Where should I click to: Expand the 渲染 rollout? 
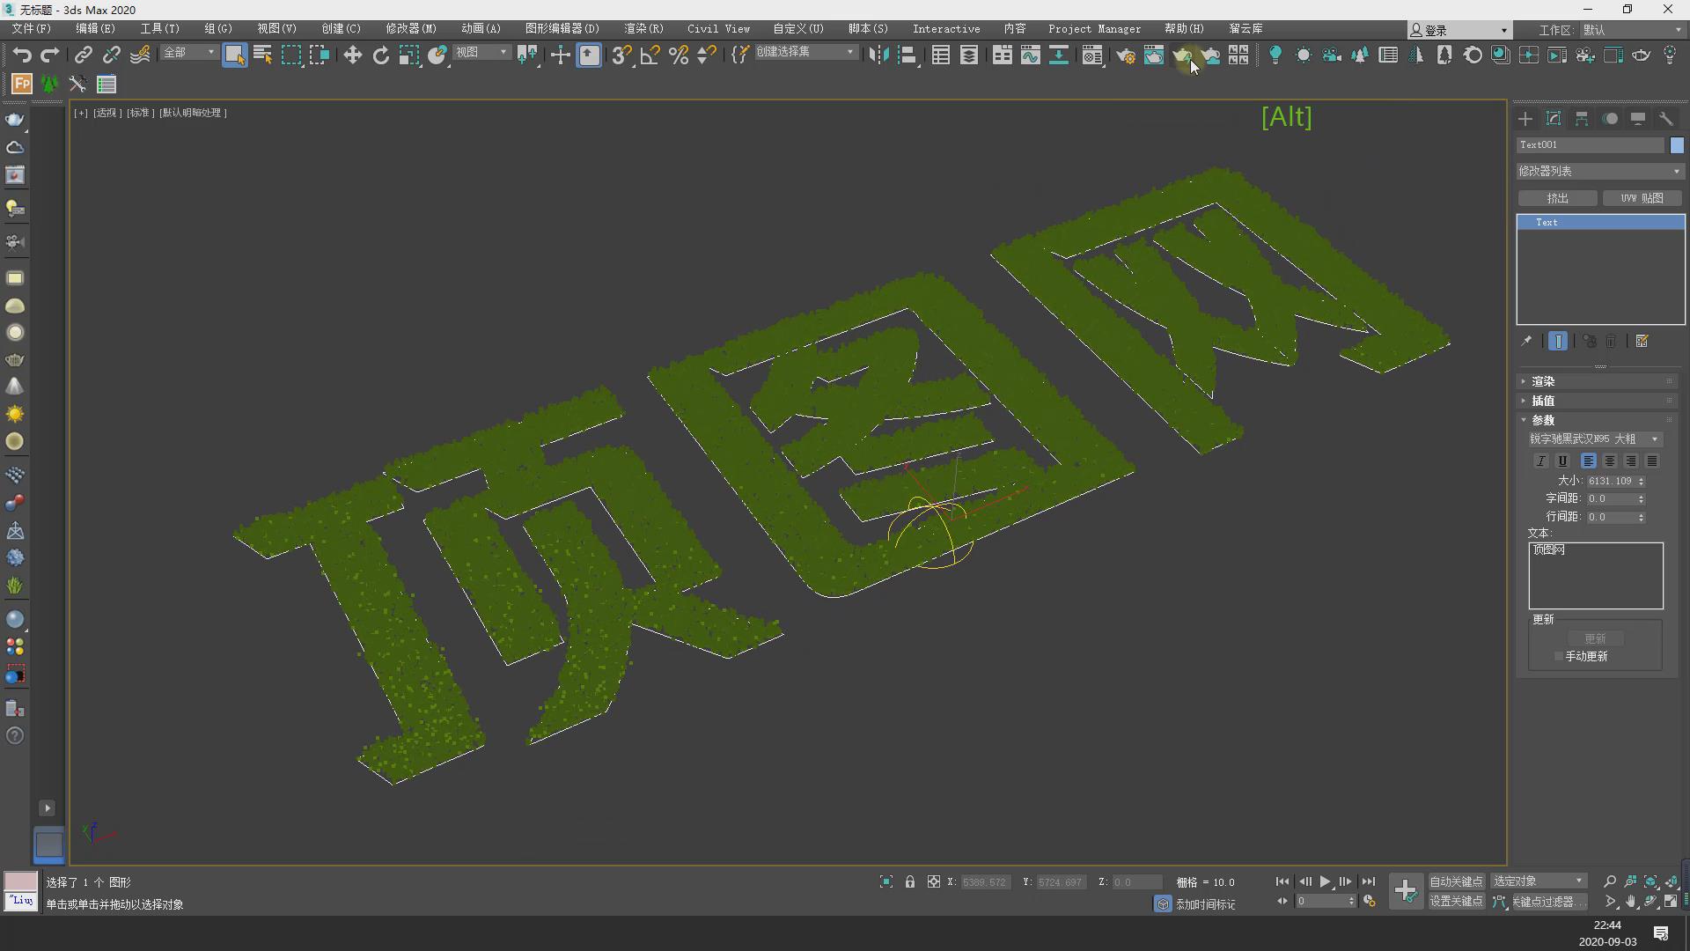pyautogui.click(x=1543, y=382)
